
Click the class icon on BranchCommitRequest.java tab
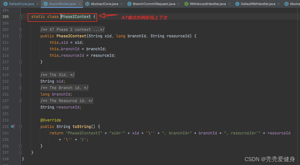point(129,4)
